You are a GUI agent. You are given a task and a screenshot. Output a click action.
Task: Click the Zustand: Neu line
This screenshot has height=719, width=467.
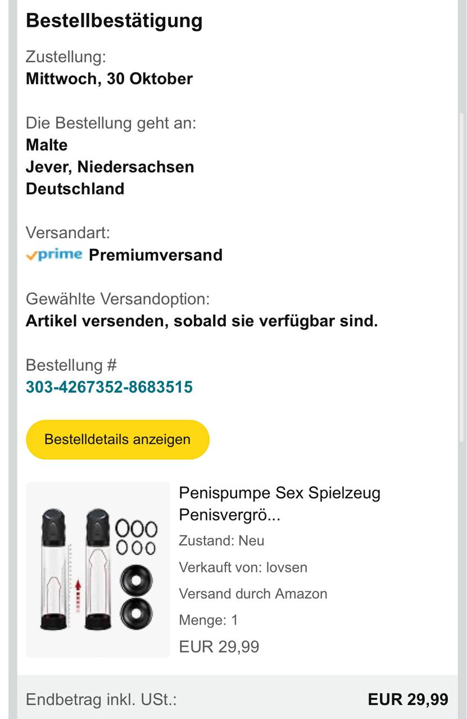(221, 541)
